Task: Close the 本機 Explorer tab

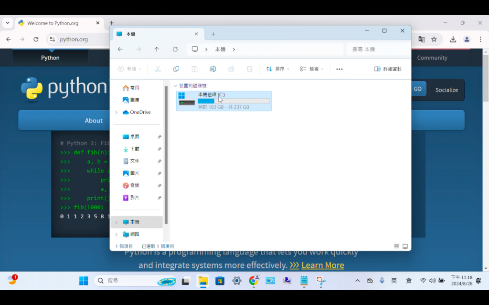Action: click(x=196, y=34)
